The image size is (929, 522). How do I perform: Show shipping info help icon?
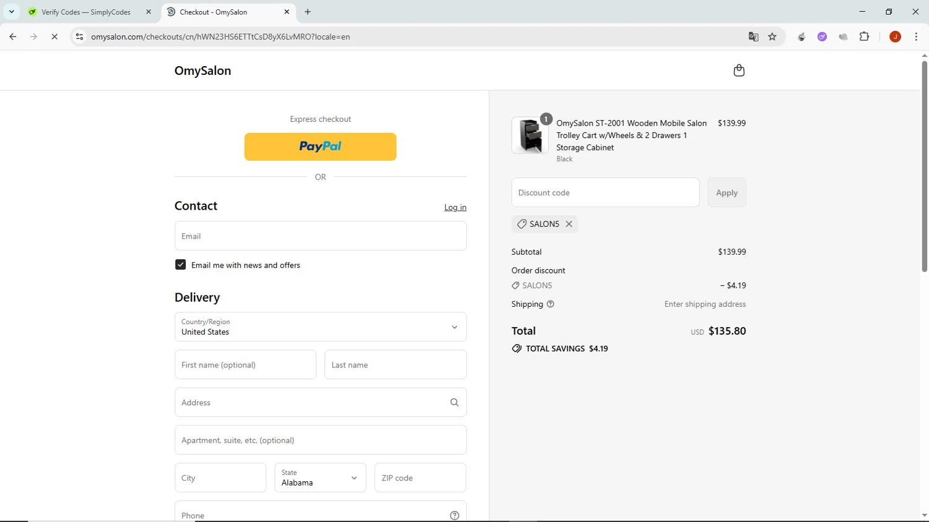(x=551, y=304)
